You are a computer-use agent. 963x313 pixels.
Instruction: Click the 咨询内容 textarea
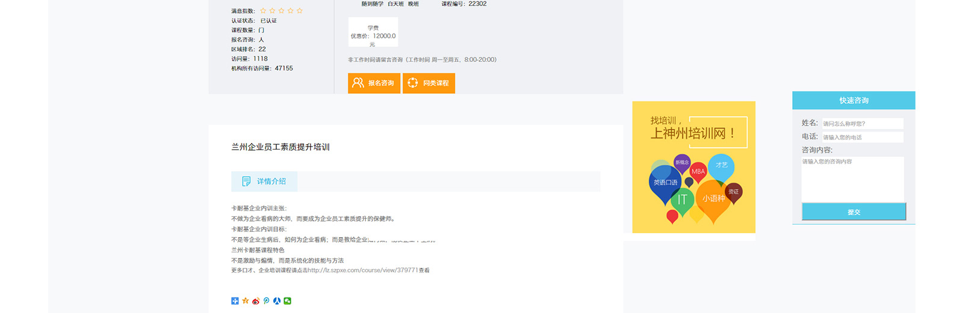click(852, 180)
